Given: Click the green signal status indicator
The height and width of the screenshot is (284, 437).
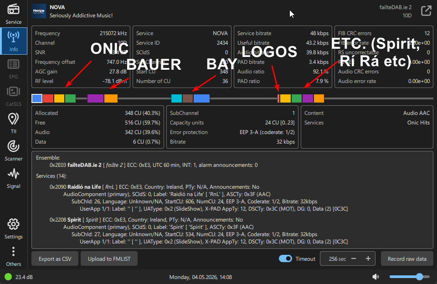Looking at the screenshot, I should pos(8,277).
